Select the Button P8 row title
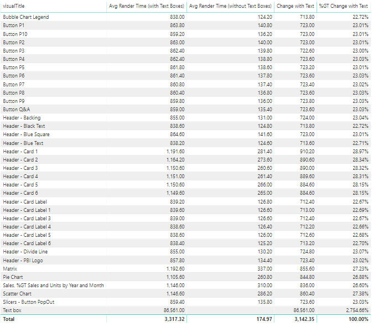 (14, 93)
